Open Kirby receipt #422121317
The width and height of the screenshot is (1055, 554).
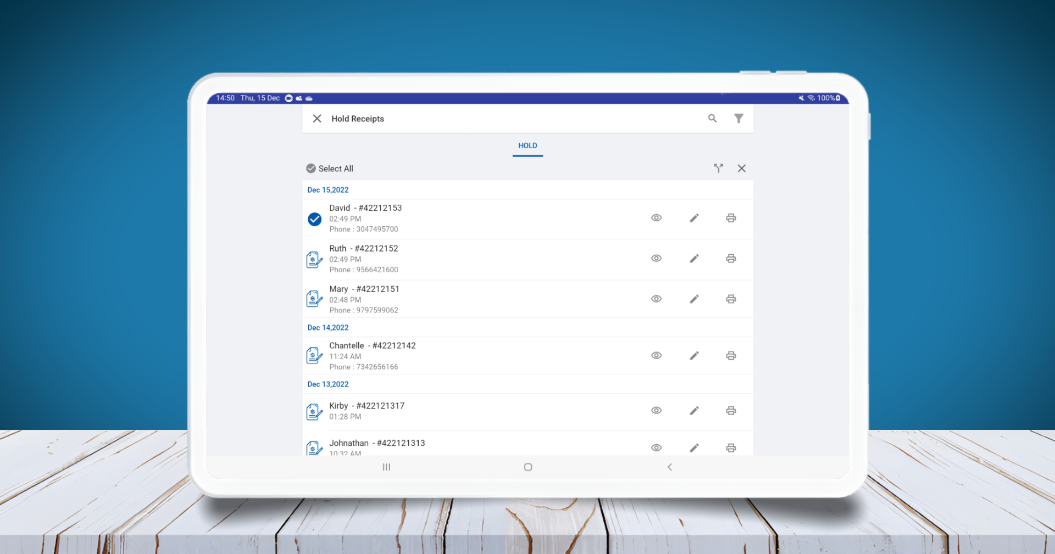coord(367,406)
